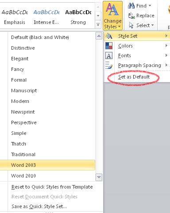Click the Replace icon
Image resolution: width=170 pixels, height=213 pixels.
[131, 16]
